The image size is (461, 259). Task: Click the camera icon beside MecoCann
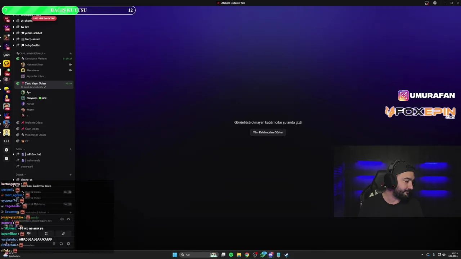click(71, 71)
